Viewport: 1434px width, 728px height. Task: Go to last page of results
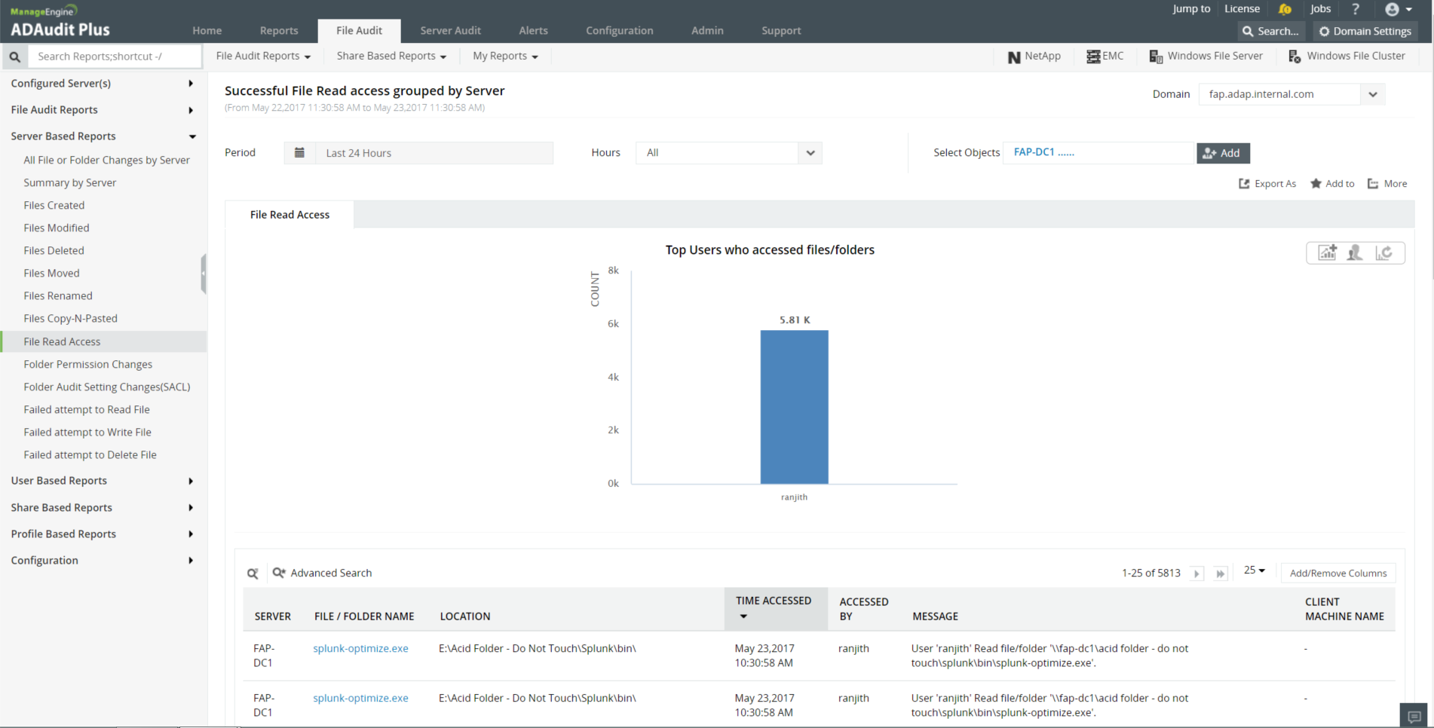(x=1220, y=574)
